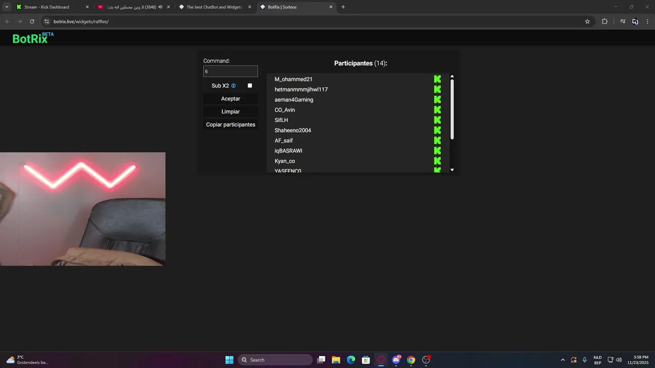Screen dimensions: 655x368
Task: Reload the BotRix page
Action: coord(32,21)
